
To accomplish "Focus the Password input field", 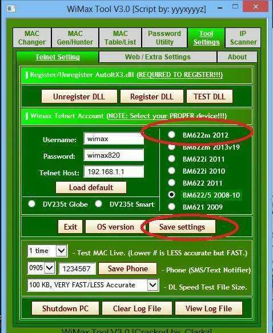I will click(114, 155).
